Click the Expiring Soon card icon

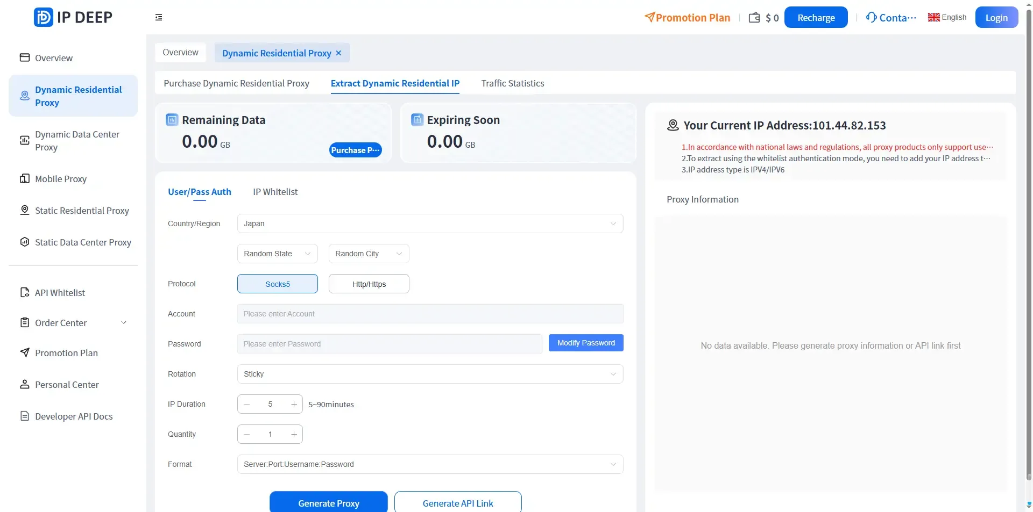click(x=418, y=120)
